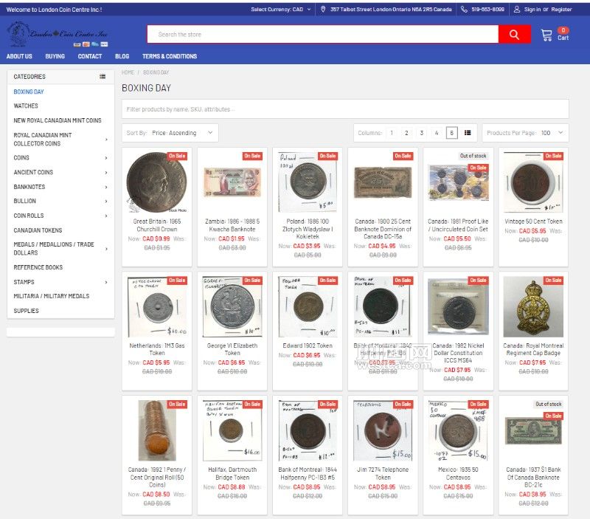Go to the Contact page
590x519 pixels.
[x=89, y=56]
